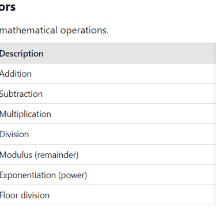Select the Subtraction table cell

[x=107, y=93]
